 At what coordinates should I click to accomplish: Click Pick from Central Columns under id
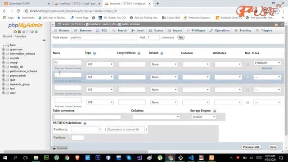tap(68, 68)
